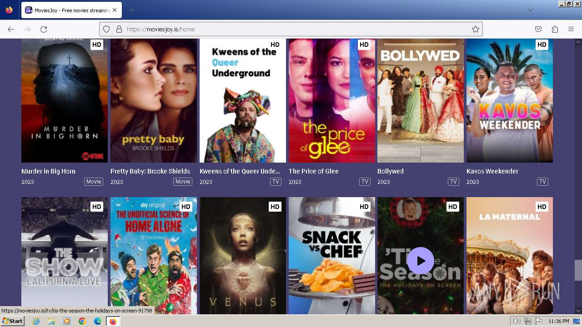Open the list all tabs dropdown
This screenshot has height=327, width=582.
click(x=530, y=10)
